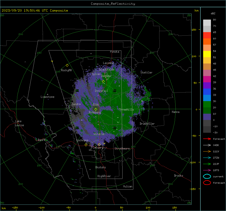
Task: Click the Composite_Reflectivity title
Action: [x=113, y=4]
